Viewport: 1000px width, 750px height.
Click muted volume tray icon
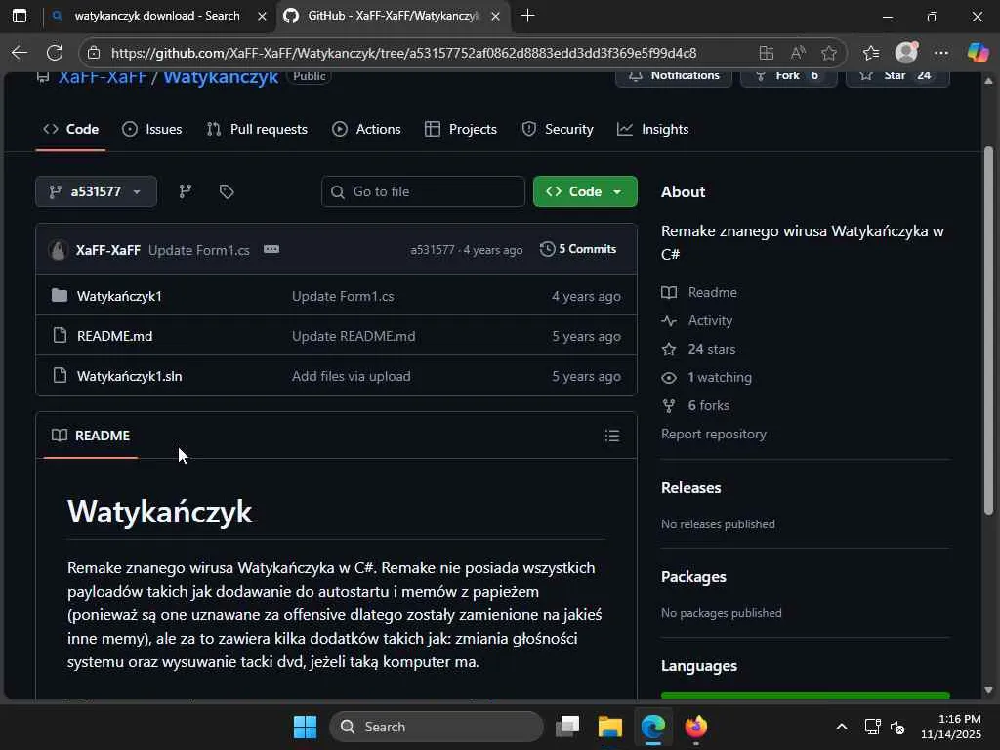897,727
